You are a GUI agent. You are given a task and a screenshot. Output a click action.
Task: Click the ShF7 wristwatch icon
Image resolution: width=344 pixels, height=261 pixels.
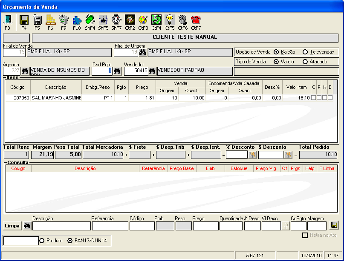point(116,20)
